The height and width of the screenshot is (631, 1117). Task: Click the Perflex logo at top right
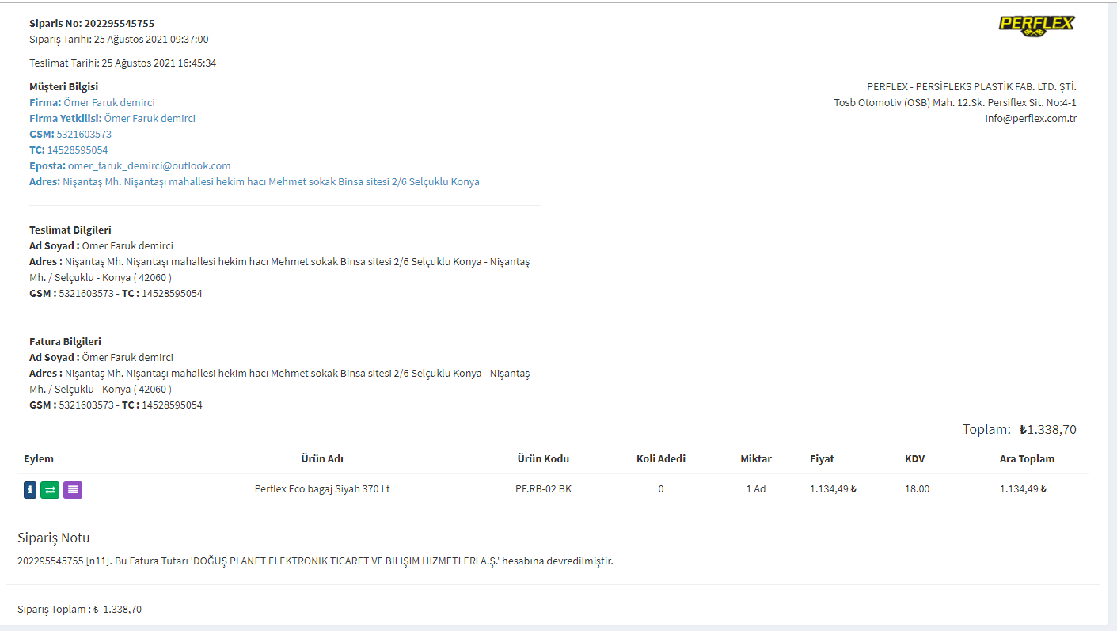point(1036,25)
